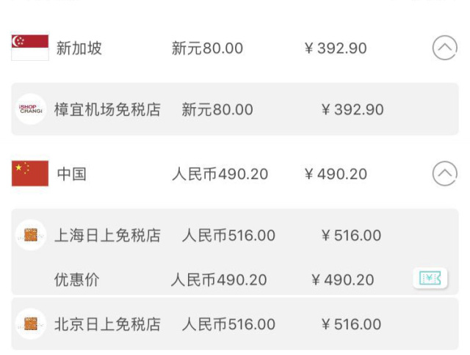Collapse the 中国 price section
Viewport: 470px width, 355px height.
[x=445, y=174]
